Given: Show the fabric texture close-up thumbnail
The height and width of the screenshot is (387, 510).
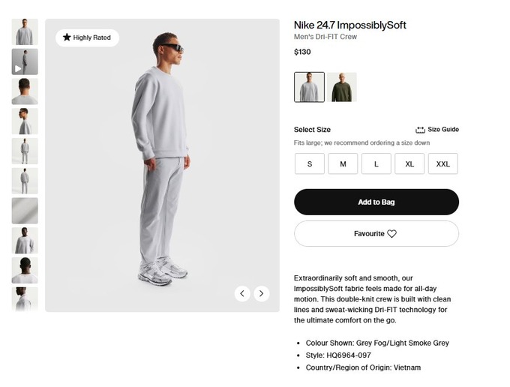Looking at the screenshot, I should tap(25, 211).
